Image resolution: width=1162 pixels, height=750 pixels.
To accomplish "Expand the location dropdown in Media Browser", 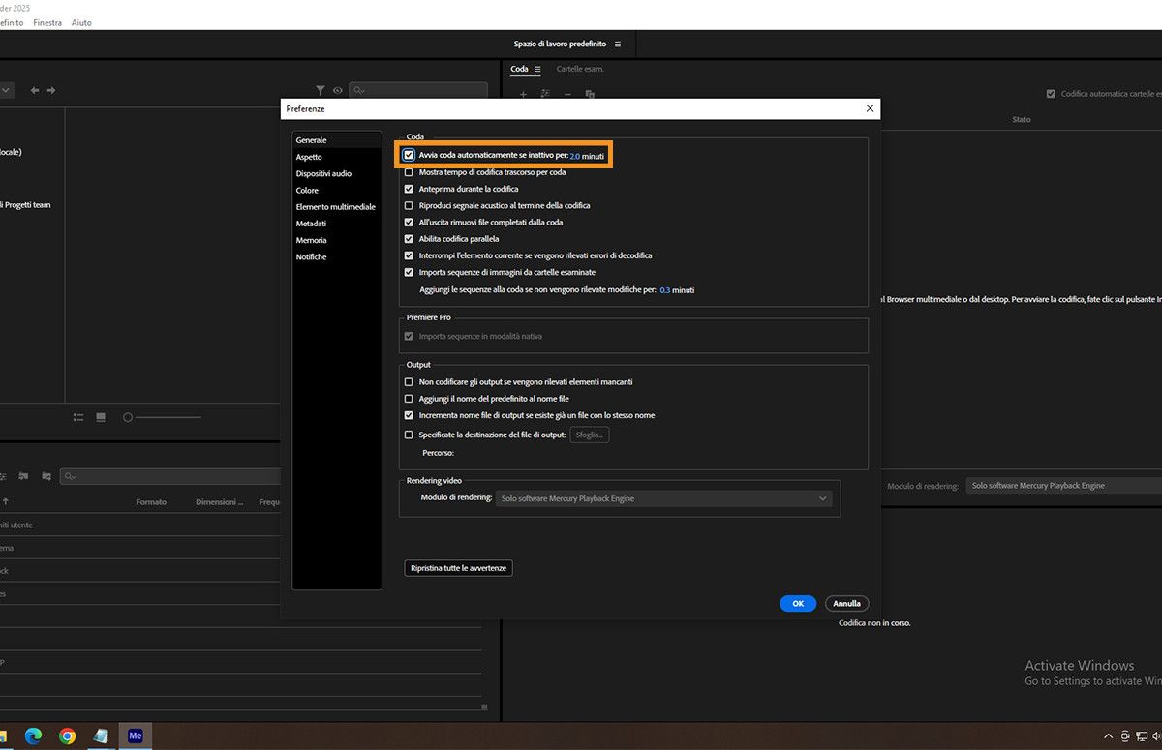I will coord(6,90).
